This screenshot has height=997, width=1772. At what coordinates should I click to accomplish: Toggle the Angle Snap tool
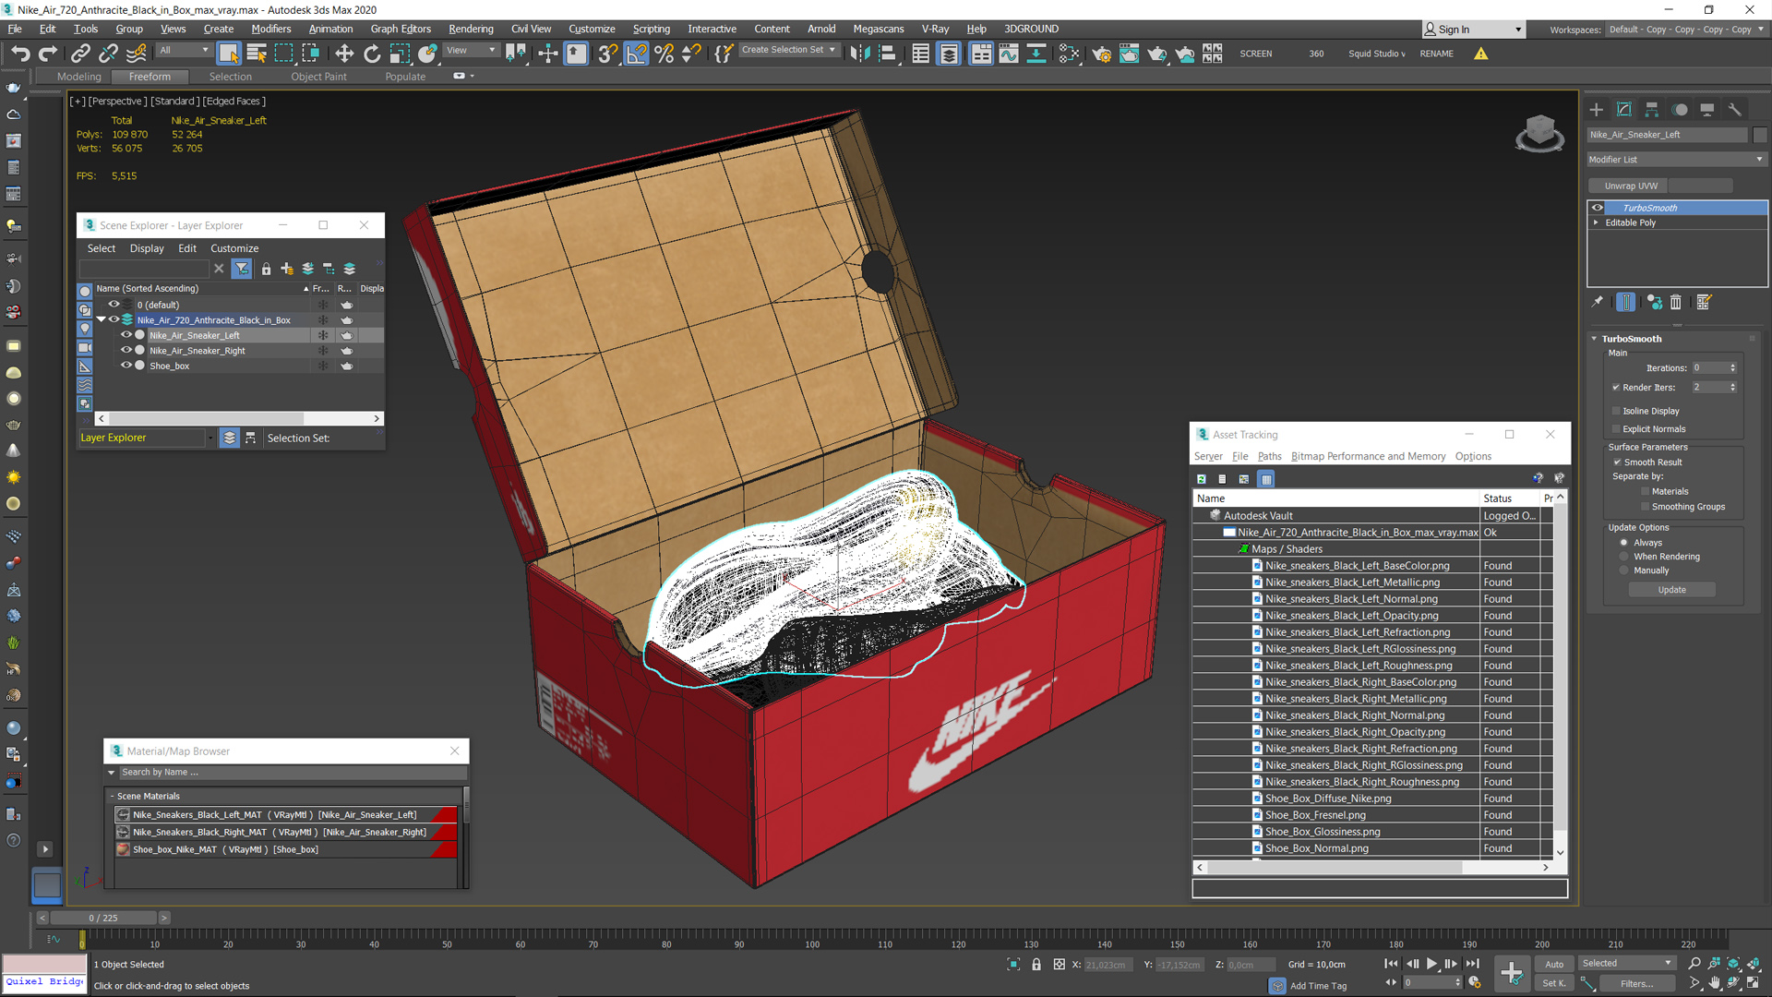637,54
